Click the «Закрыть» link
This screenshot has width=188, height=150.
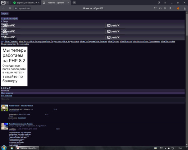pos(5,13)
